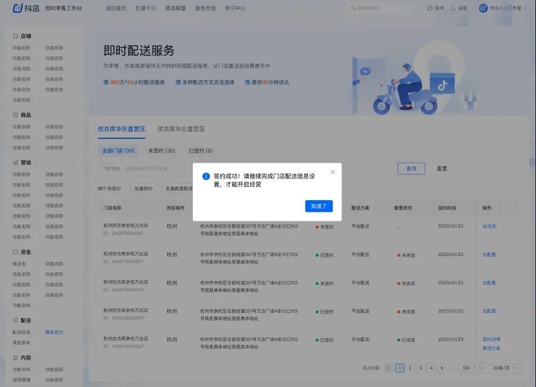Go to page 5
This screenshot has width=536, height=387.
point(441,368)
